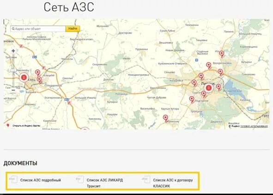Click the doc file icon for 'ЛИКАРД Транзит' list
This screenshot has height=195, width=273.
click(79, 179)
